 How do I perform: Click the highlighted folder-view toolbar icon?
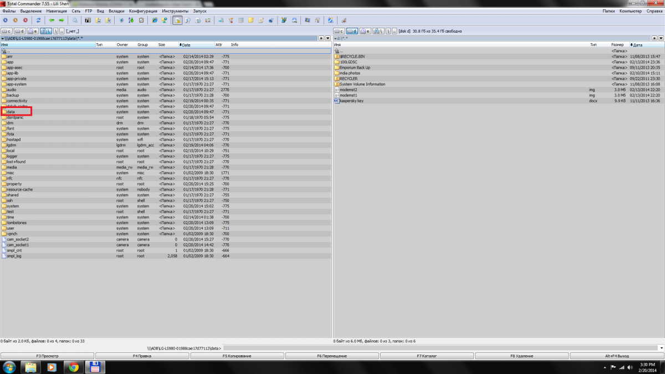[178, 21]
